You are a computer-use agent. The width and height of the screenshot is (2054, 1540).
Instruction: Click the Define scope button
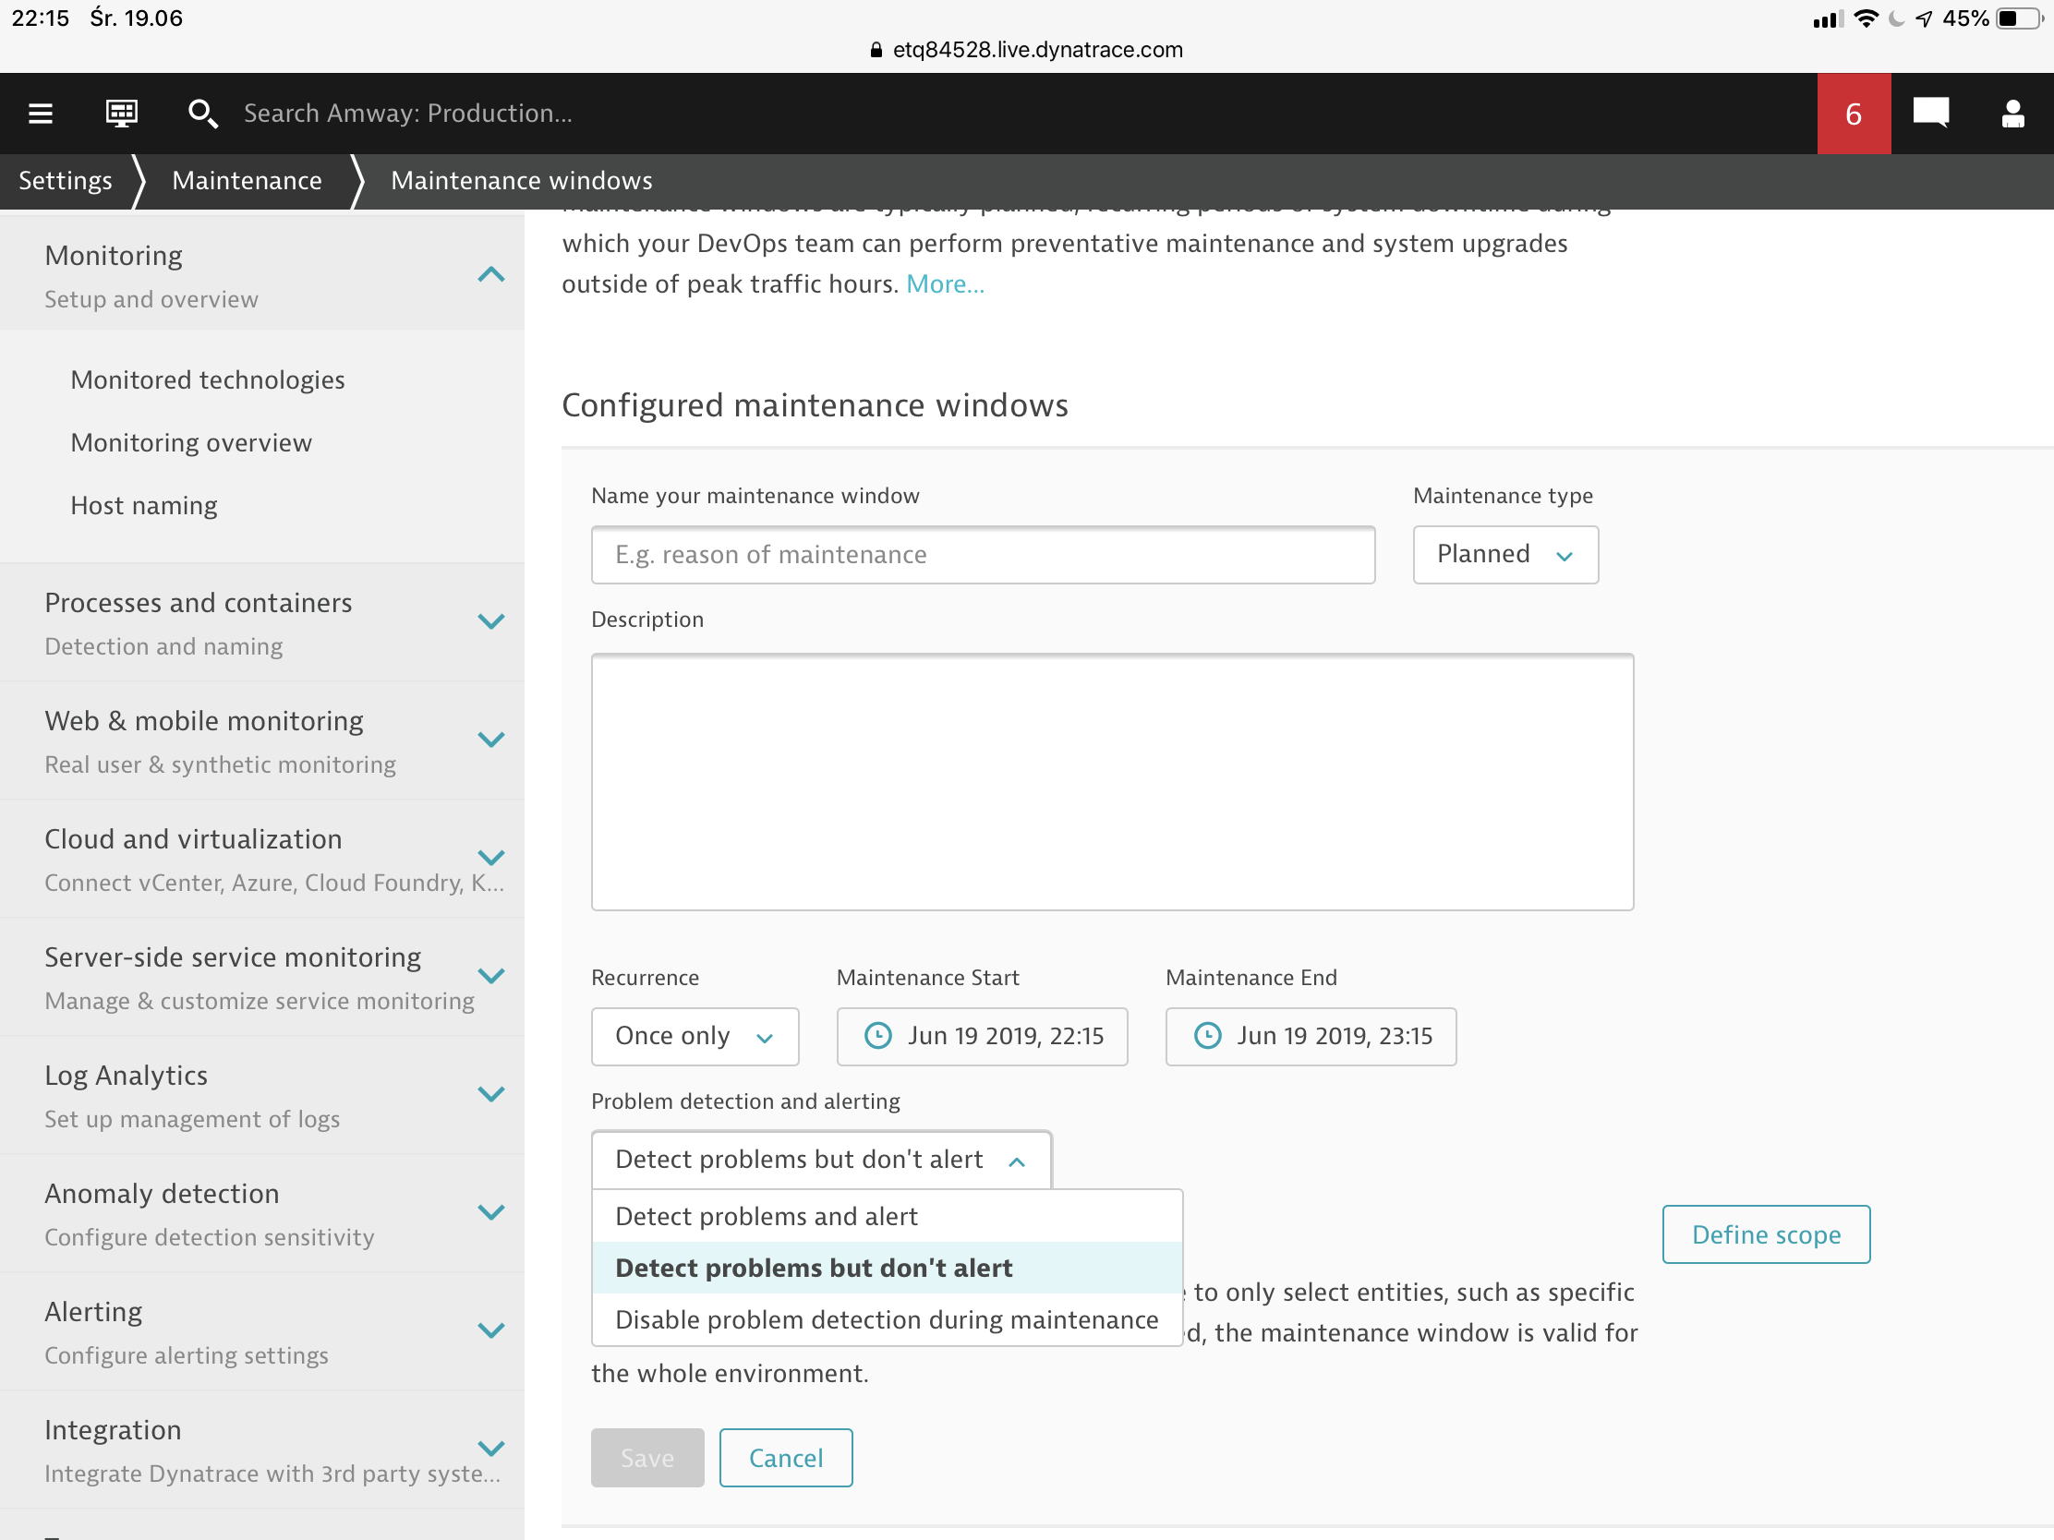1765,1234
